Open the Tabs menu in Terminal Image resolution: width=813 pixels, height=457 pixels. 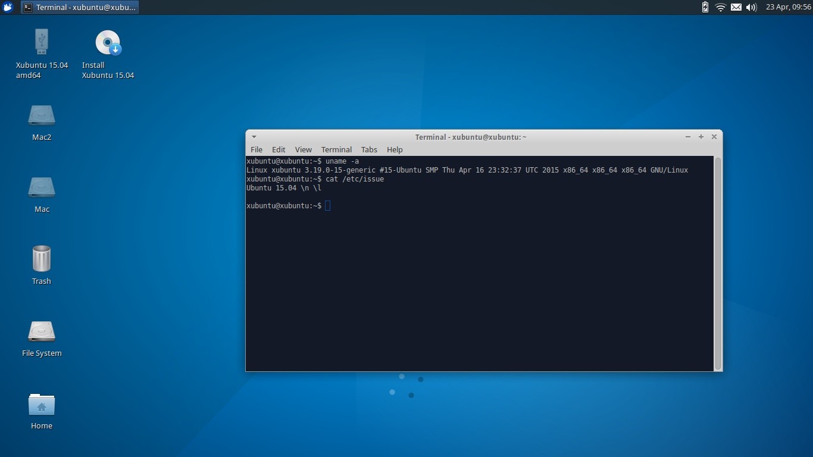(x=369, y=149)
